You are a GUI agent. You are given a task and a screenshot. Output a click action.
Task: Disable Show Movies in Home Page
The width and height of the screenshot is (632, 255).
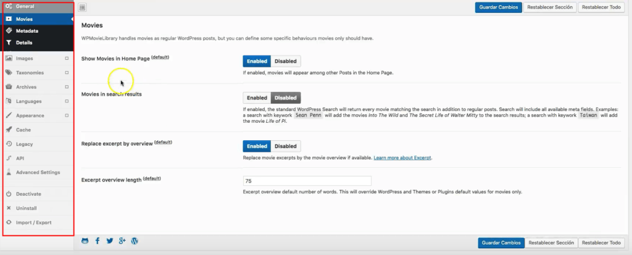(285, 61)
